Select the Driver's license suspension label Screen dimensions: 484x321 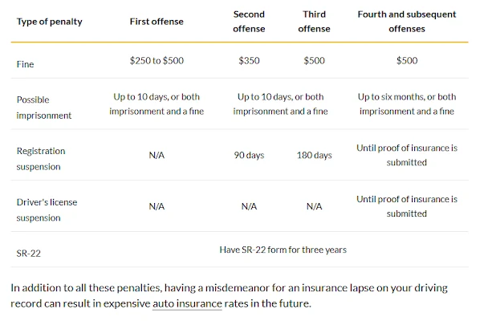[47, 210]
